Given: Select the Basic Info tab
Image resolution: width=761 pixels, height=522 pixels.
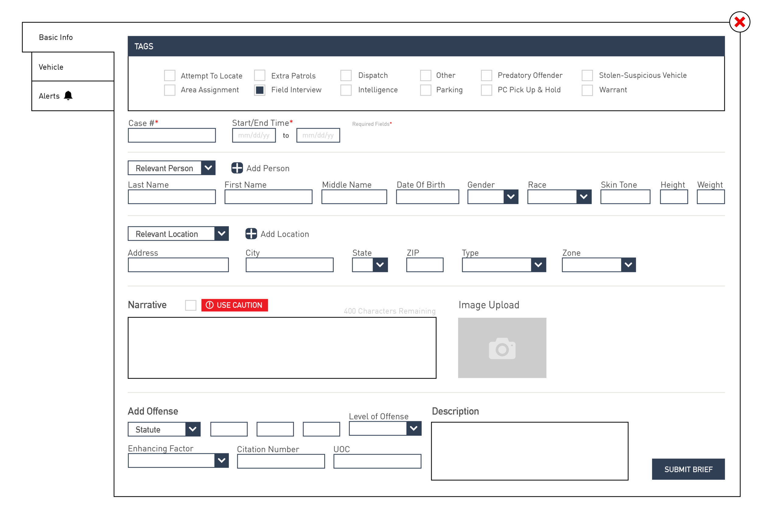Looking at the screenshot, I should (x=56, y=37).
